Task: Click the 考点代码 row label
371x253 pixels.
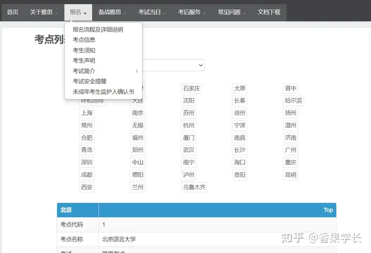Action: click(x=72, y=225)
